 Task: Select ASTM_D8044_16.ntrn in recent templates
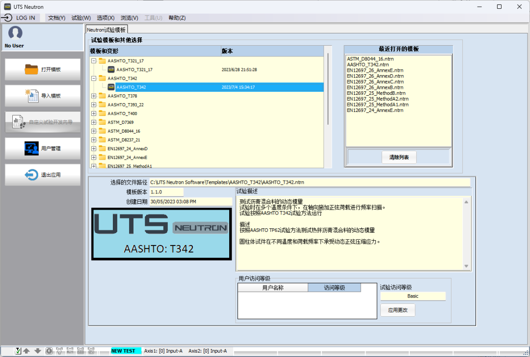tap(370, 59)
